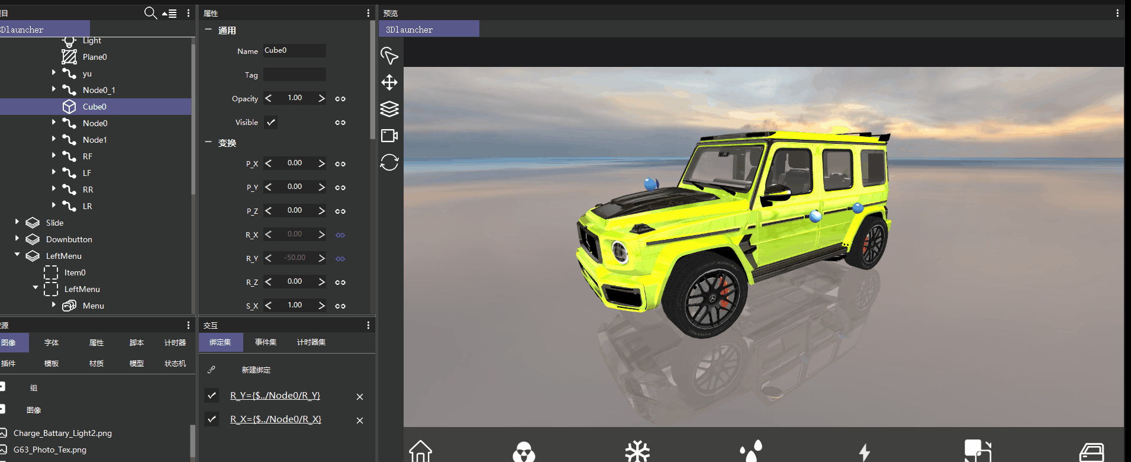Click the screen switch icon in preview bar
This screenshot has height=462, width=1131.
(978, 451)
